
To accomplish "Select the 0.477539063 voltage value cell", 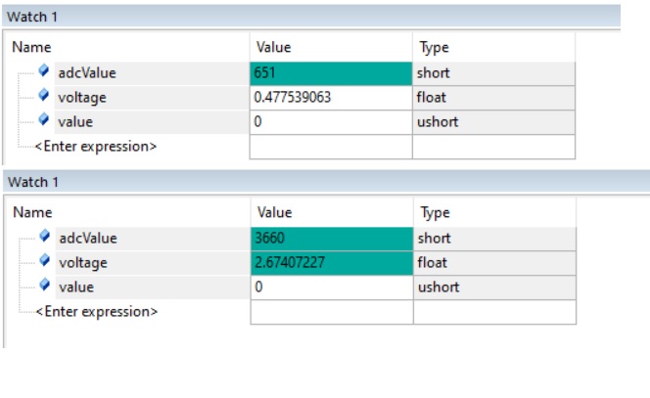I will point(331,98).
